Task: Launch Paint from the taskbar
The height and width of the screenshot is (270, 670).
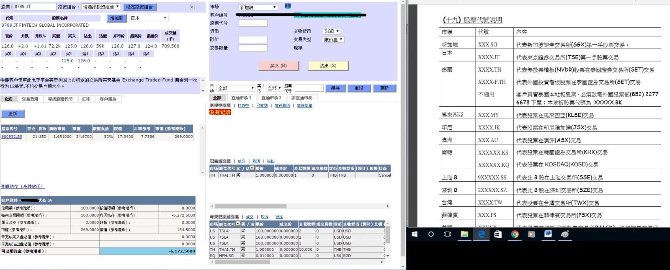Action: [565, 234]
